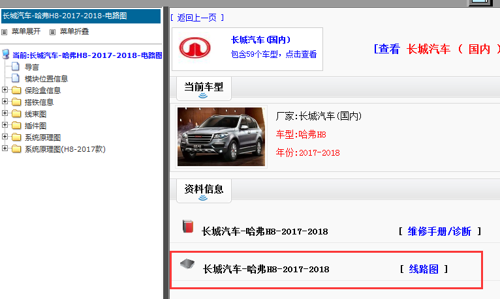Click the folder icon for 插件图
The height and width of the screenshot is (299, 500).
pyautogui.click(x=16, y=126)
